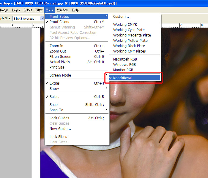Choose Fit on Screen
The image size is (208, 178).
pos(60,57)
